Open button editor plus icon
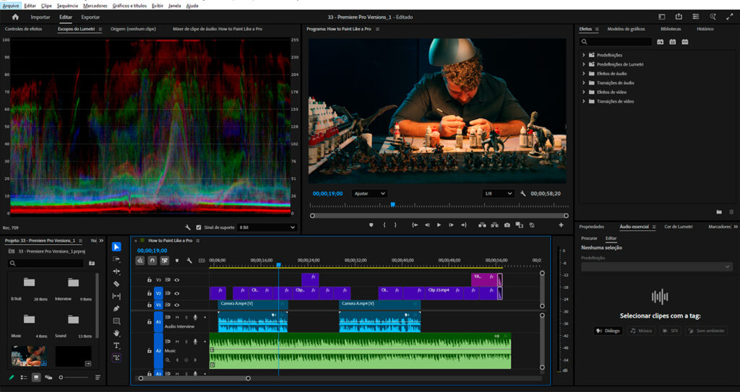The height and width of the screenshot is (392, 740). point(561,225)
